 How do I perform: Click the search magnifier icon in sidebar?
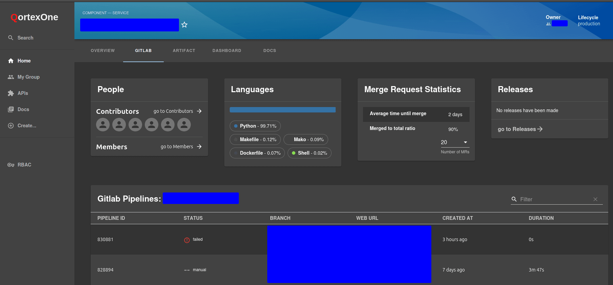click(x=11, y=38)
